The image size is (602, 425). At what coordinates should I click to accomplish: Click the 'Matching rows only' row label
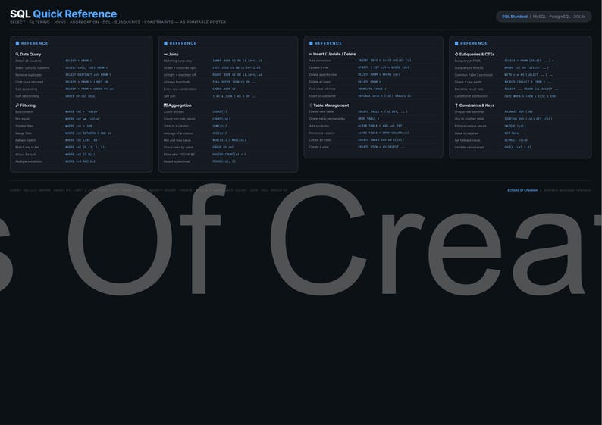(x=177, y=61)
